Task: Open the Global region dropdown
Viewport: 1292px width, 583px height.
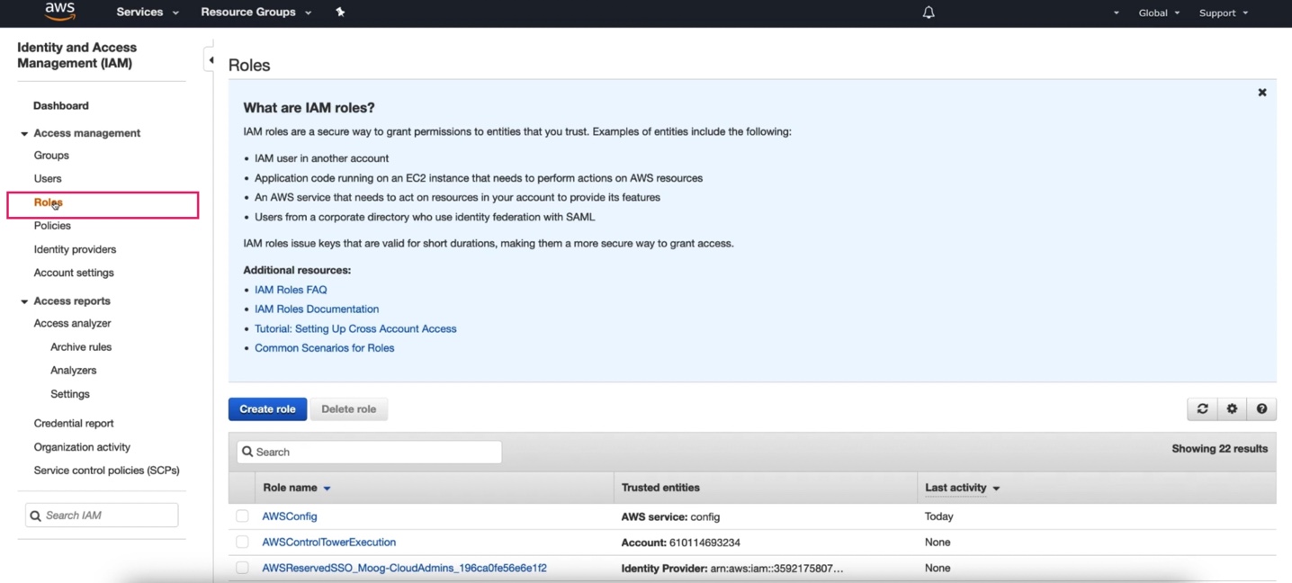Action: coord(1159,13)
